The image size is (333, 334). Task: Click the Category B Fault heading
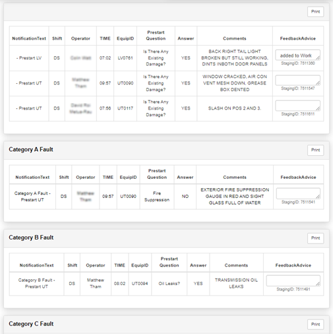pos(31,238)
